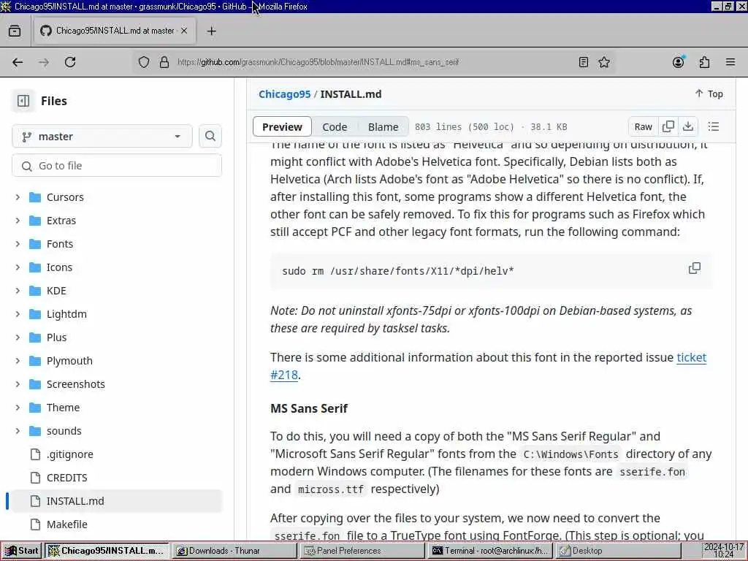Click the GitHub URL address bar
The height and width of the screenshot is (561, 748).
(x=318, y=62)
